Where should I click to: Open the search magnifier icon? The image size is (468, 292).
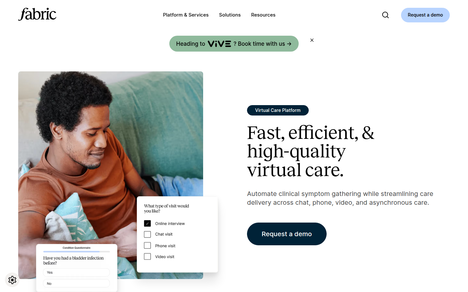[x=385, y=15]
